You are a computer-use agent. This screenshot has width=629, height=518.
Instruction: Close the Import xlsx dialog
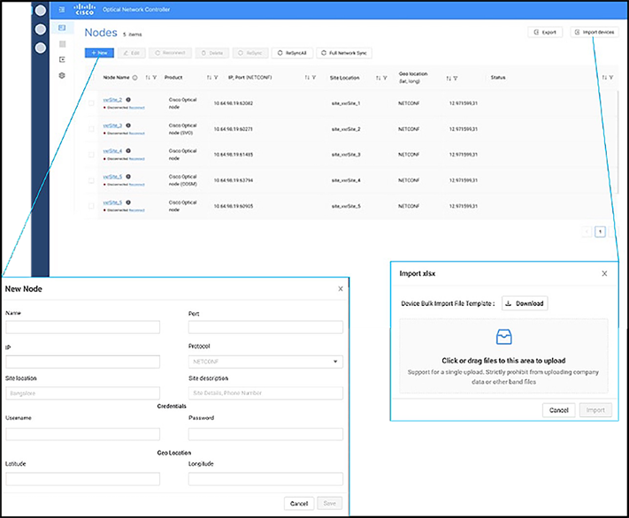pos(604,273)
